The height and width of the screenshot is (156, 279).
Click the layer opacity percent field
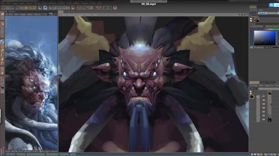[x=254, y=89]
